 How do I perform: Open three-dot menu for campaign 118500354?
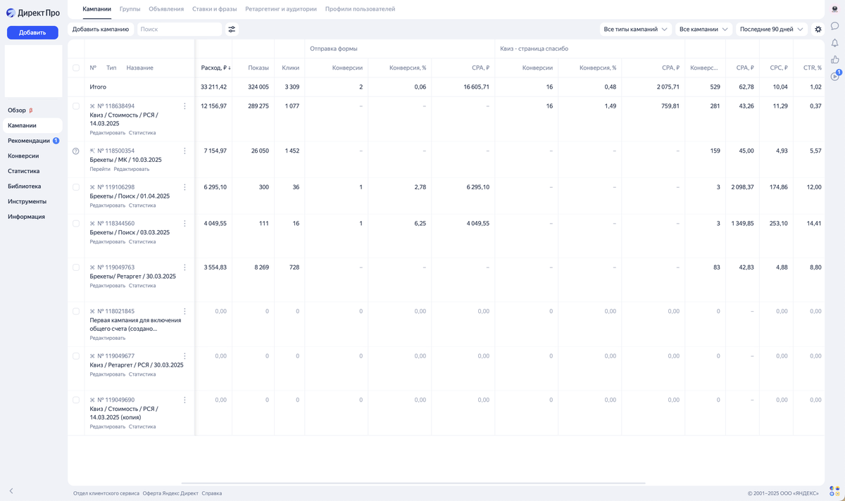(184, 151)
